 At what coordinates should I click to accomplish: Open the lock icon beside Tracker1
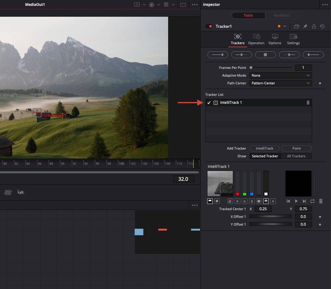coord(314,26)
